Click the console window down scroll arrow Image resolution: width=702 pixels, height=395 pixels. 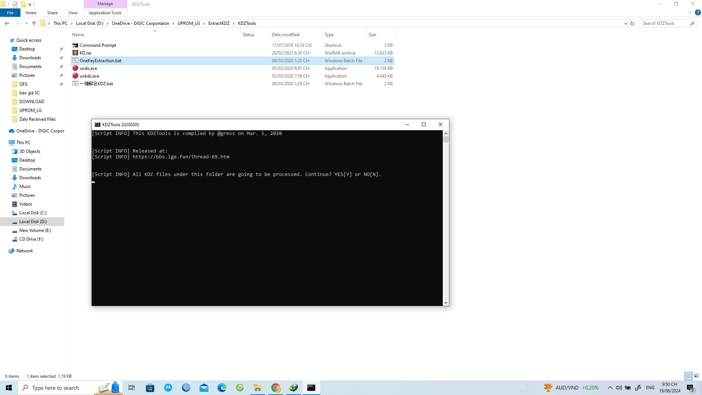tap(446, 303)
